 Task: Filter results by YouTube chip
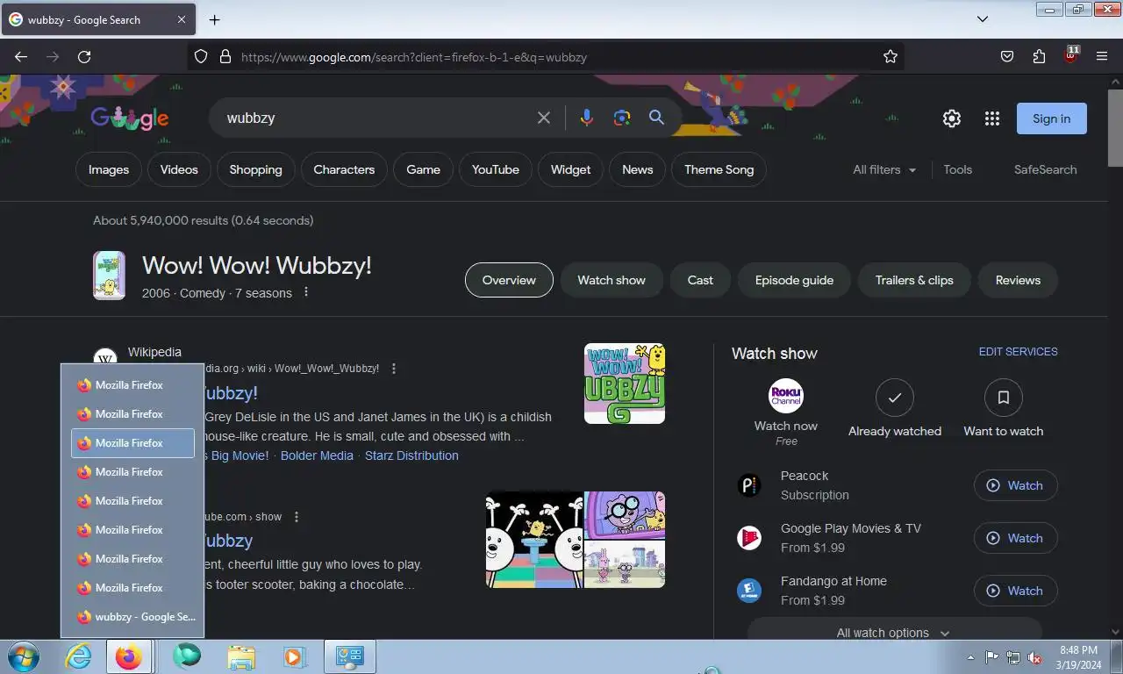496,169
